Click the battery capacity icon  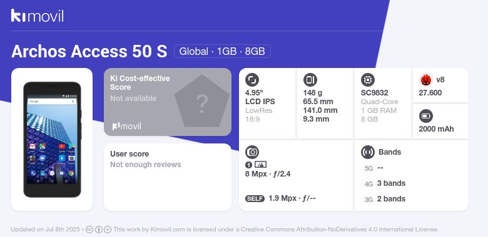[426, 116]
